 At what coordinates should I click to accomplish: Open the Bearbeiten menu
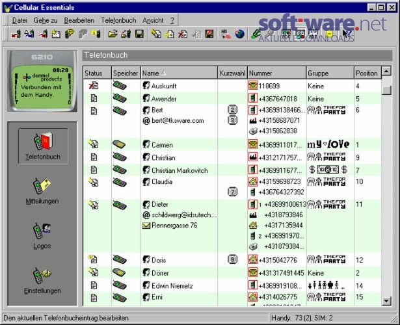(79, 20)
